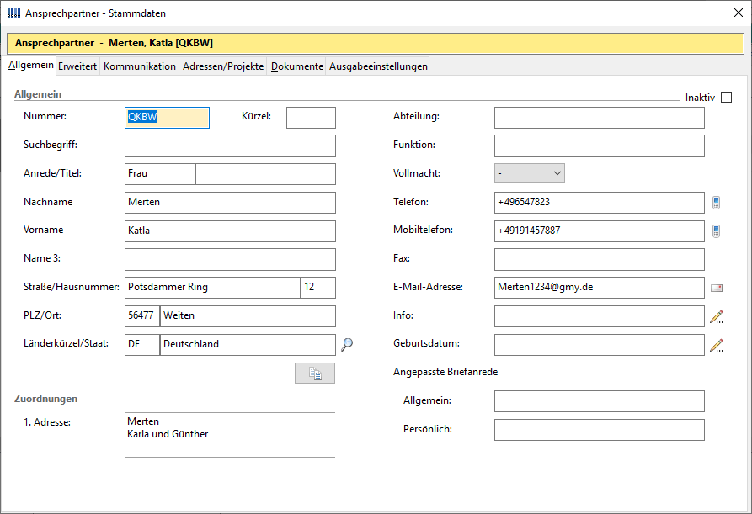The image size is (752, 514).
Task: Click the Telefon field with +496547823
Action: coord(600,203)
